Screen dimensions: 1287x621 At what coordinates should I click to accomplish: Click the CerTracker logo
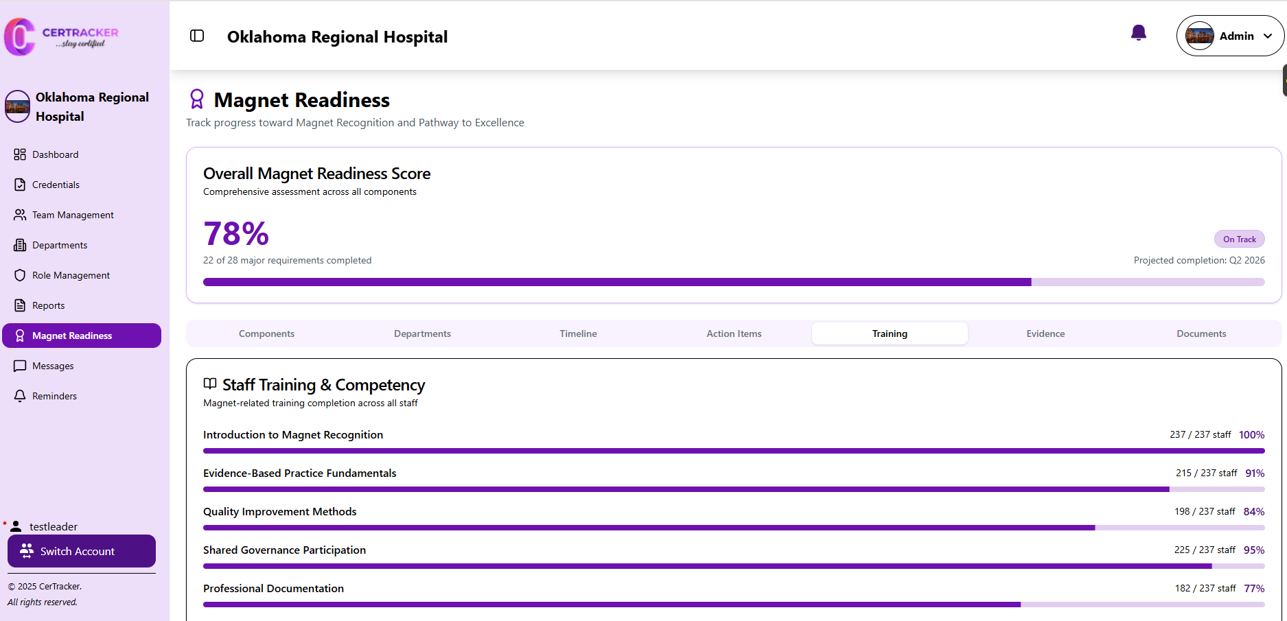pyautogui.click(x=62, y=37)
